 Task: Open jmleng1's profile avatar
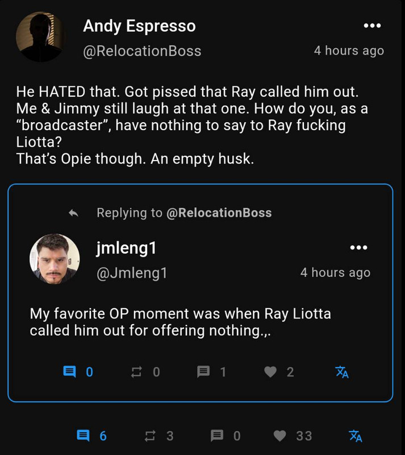(54, 259)
